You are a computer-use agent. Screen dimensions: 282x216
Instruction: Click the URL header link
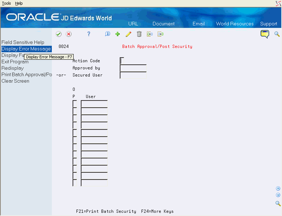tap(133, 24)
